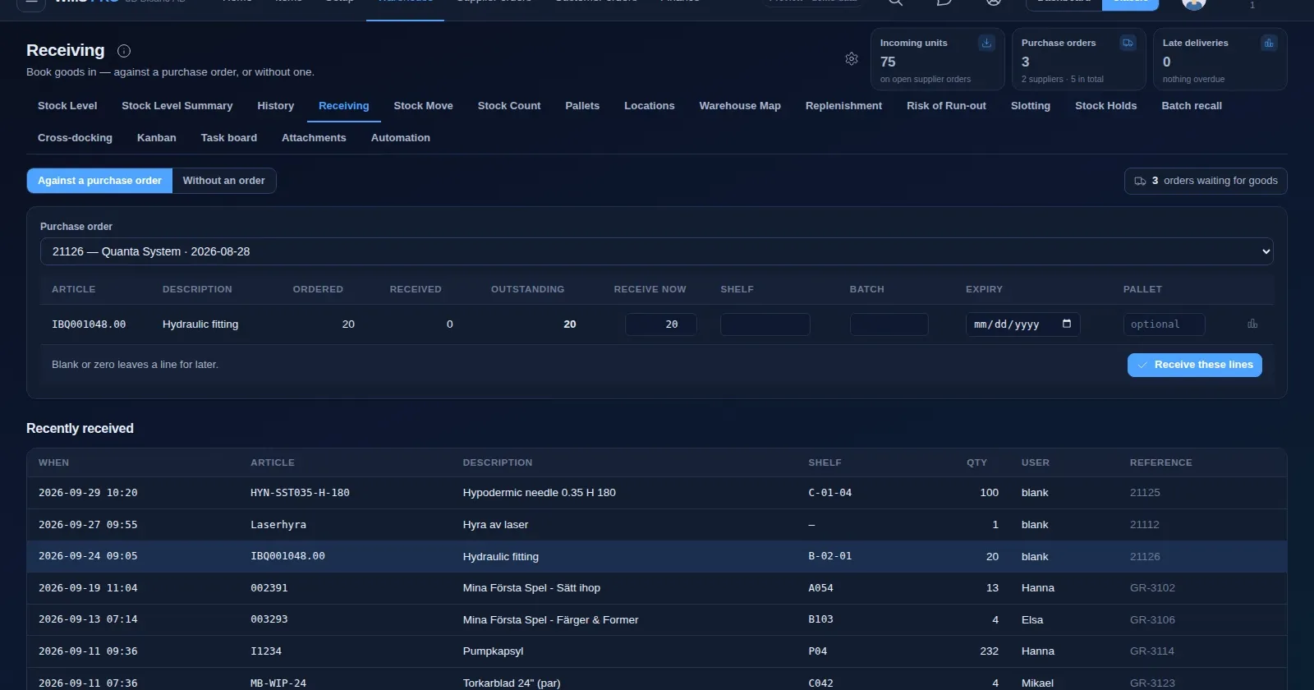
Task: Select the Receiving tab
Action: (x=343, y=106)
